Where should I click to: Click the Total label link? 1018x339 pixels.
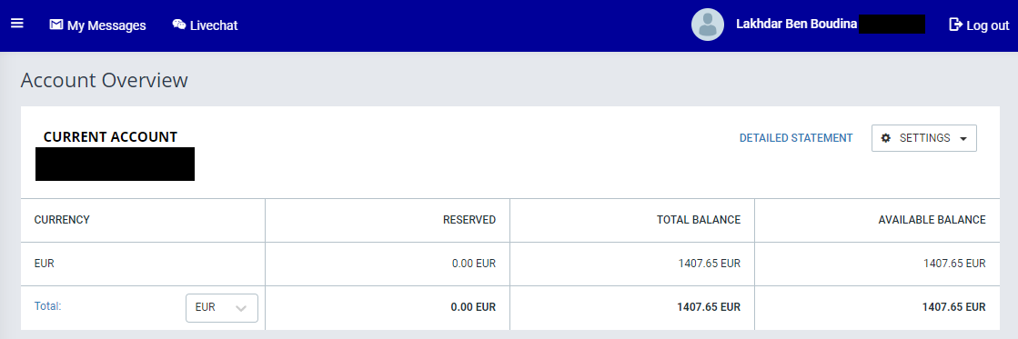pyautogui.click(x=47, y=306)
